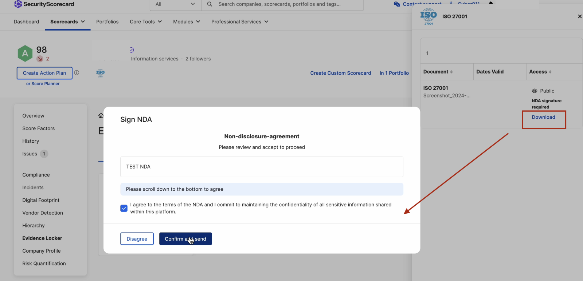Click the scroll down to agree notice
Screen dimensions: 583x281
point(262,189)
